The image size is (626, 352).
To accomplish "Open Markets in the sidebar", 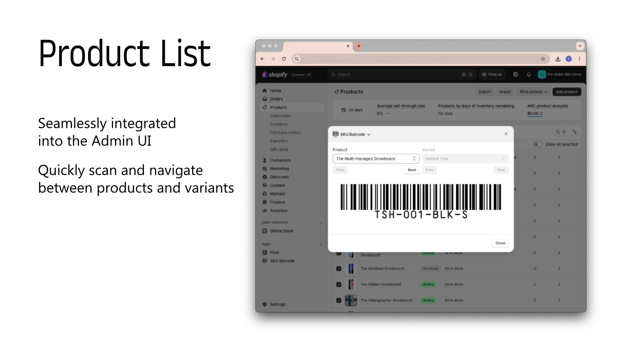I will click(277, 194).
